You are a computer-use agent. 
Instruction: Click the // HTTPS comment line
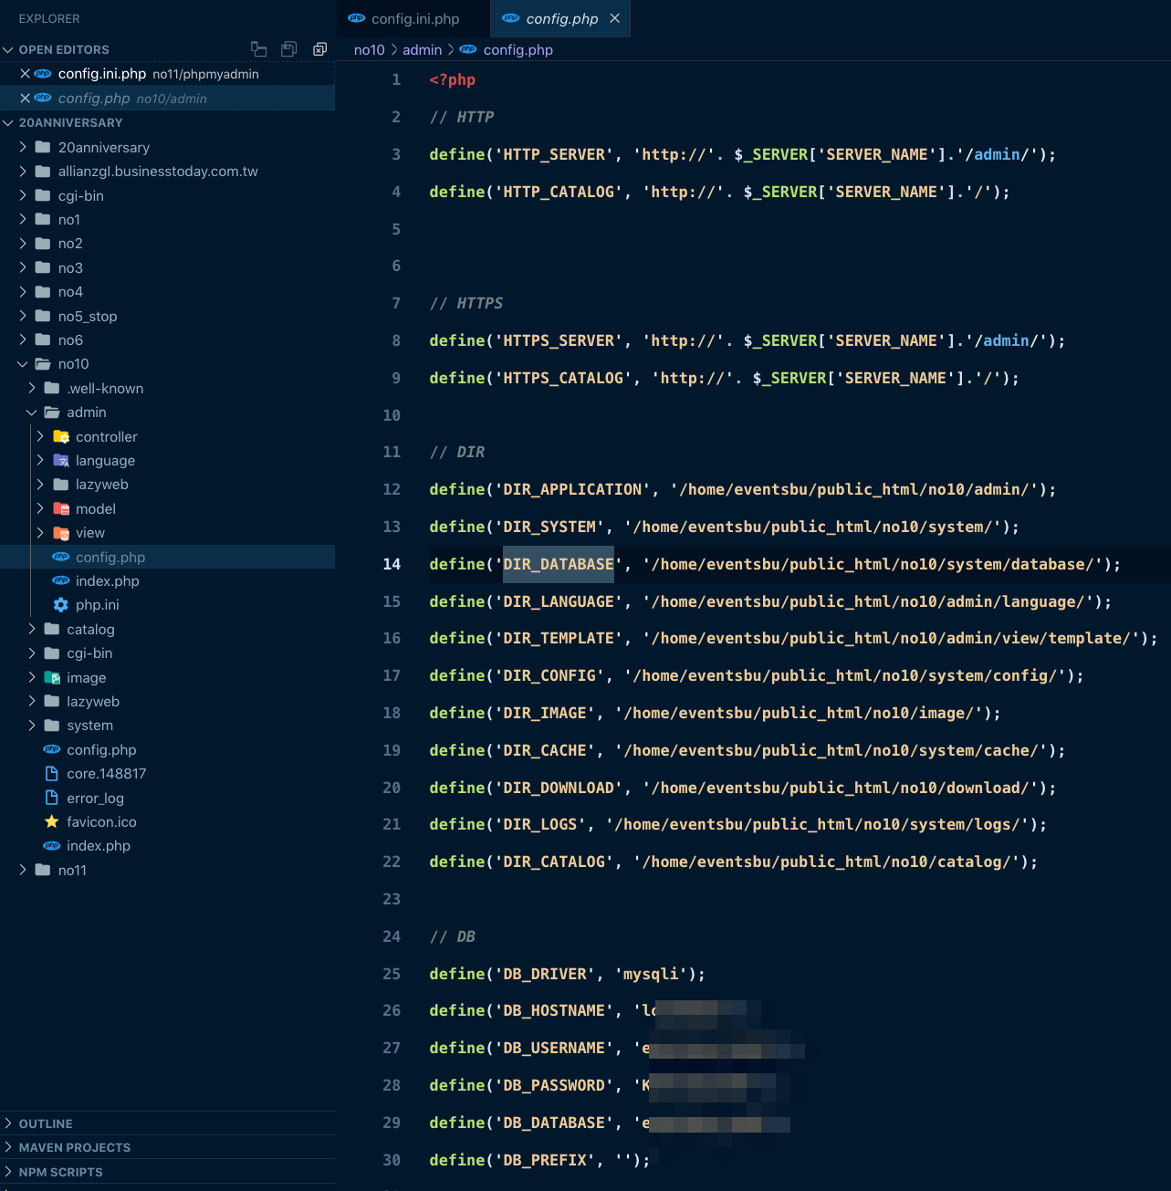pos(466,303)
